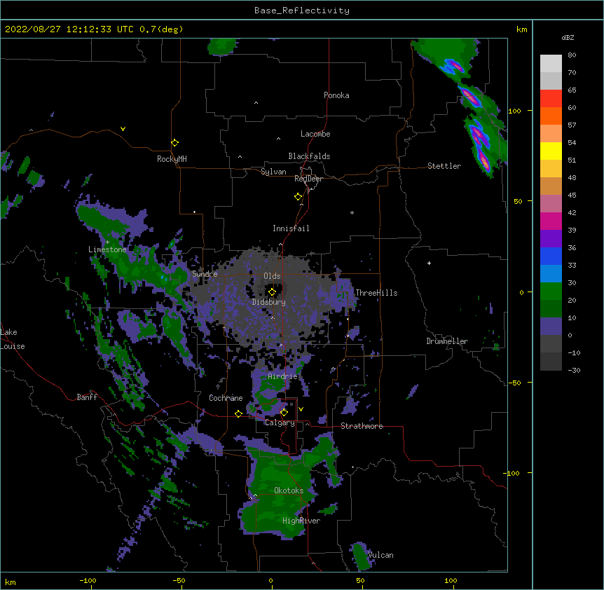Click the Base_Reflectivity title text

[302, 11]
